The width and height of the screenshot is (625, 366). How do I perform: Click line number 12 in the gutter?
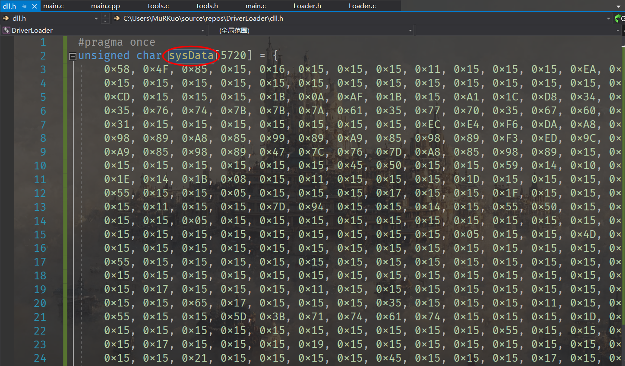[40, 193]
